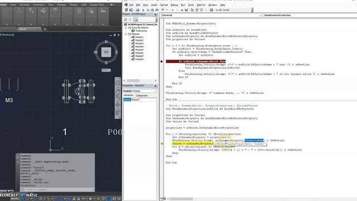Open the Run menu in VBA editor

click(183, 5)
